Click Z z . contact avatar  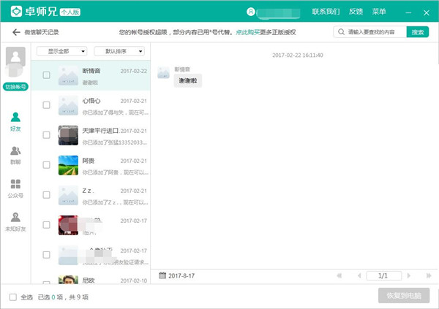pyautogui.click(x=68, y=195)
